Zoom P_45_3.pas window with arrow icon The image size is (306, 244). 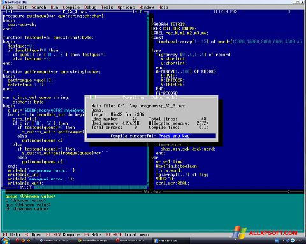click(140, 11)
